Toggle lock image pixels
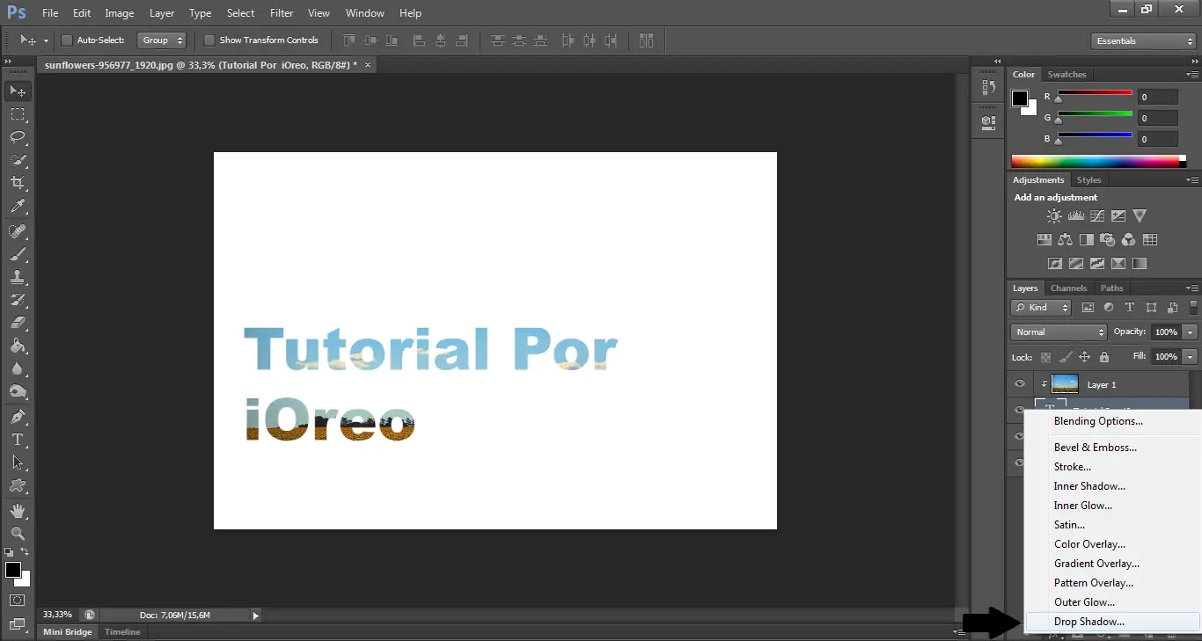Viewport: 1202px width, 641px height. (x=1065, y=357)
